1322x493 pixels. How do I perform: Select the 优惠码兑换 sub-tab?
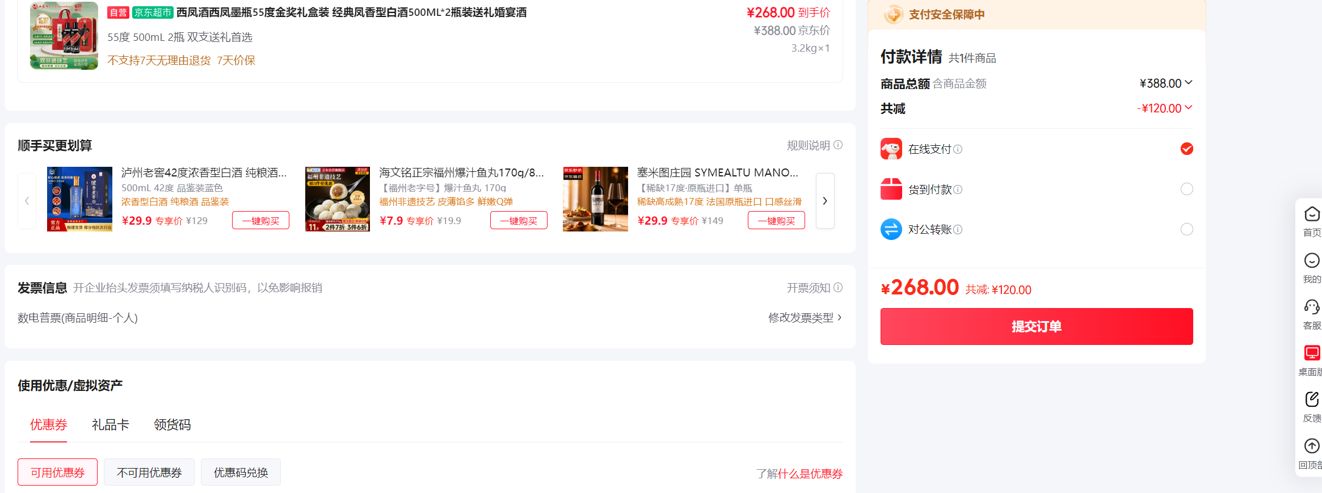click(x=241, y=472)
